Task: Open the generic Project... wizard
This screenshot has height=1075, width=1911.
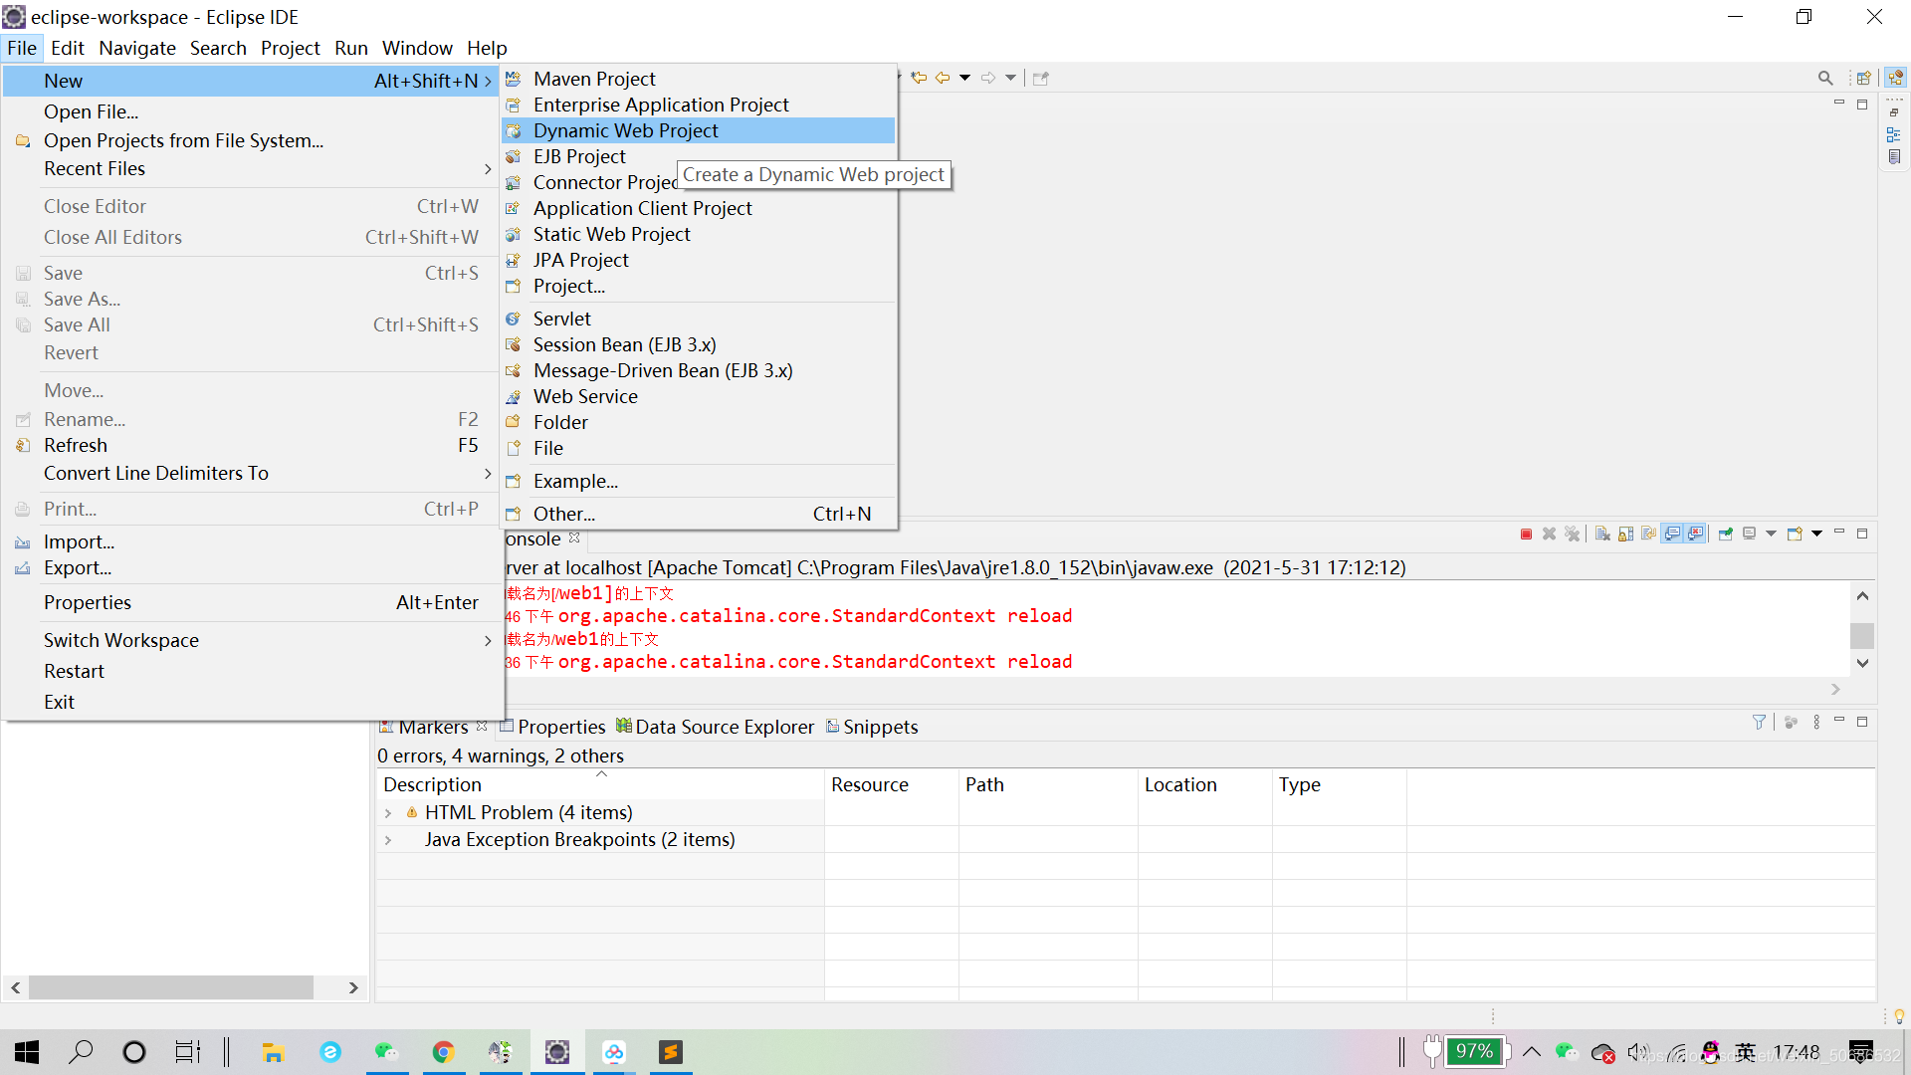Action: point(698,286)
